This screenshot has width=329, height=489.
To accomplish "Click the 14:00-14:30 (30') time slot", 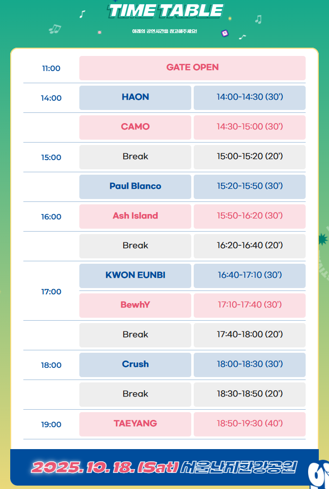I will click(250, 97).
